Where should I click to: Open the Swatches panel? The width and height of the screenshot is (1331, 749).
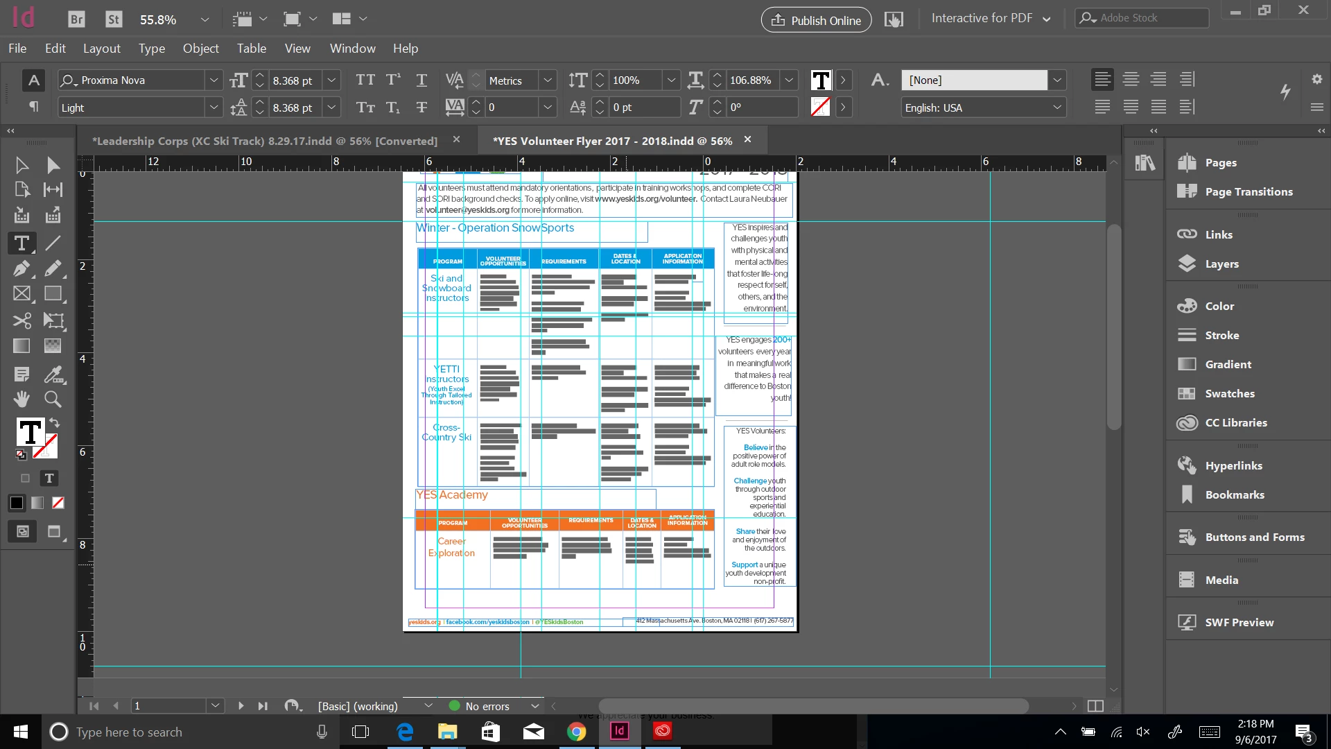[x=1229, y=393]
